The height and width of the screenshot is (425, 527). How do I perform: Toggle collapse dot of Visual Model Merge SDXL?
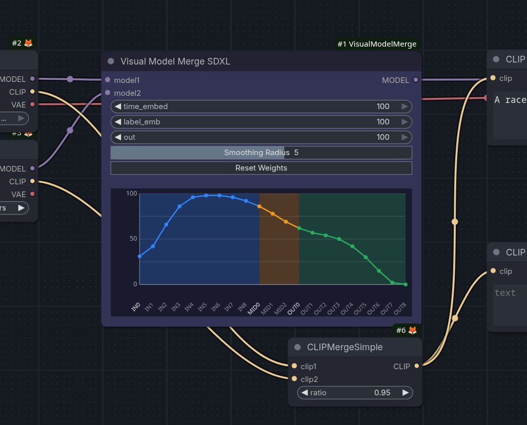(111, 61)
